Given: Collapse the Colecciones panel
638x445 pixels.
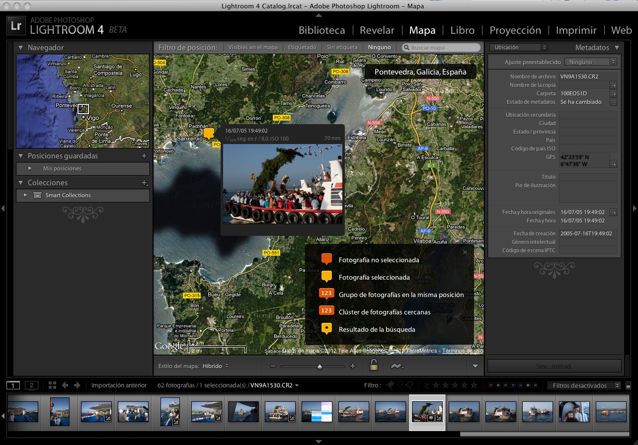Looking at the screenshot, I should coord(21,183).
